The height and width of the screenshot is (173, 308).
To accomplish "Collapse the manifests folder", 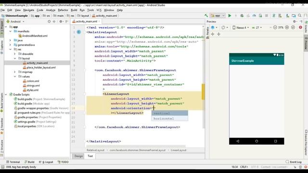I will pyautogui.click(x=11, y=31).
